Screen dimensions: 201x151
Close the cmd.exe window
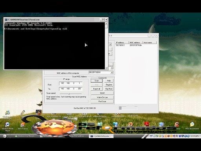(106, 20)
